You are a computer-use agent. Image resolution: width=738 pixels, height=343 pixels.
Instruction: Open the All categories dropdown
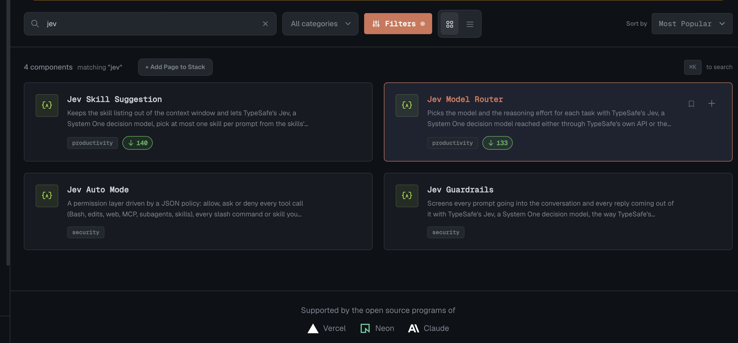coord(320,24)
